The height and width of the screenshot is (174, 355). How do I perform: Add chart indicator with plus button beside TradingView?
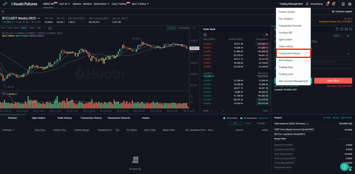tap(194, 28)
